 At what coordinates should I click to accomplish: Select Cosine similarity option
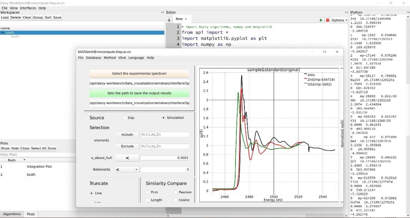175,200
